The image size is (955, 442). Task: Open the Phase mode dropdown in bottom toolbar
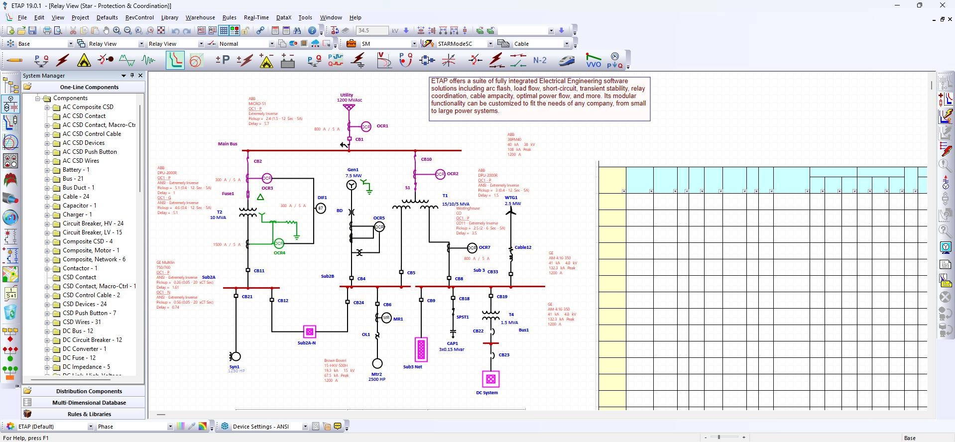tap(170, 427)
